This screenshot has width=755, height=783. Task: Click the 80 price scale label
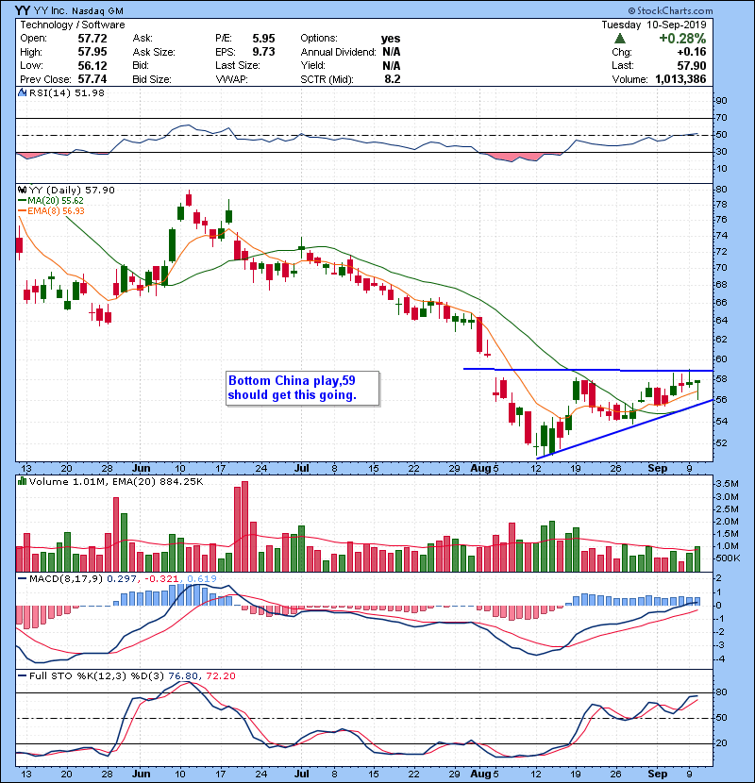(721, 190)
